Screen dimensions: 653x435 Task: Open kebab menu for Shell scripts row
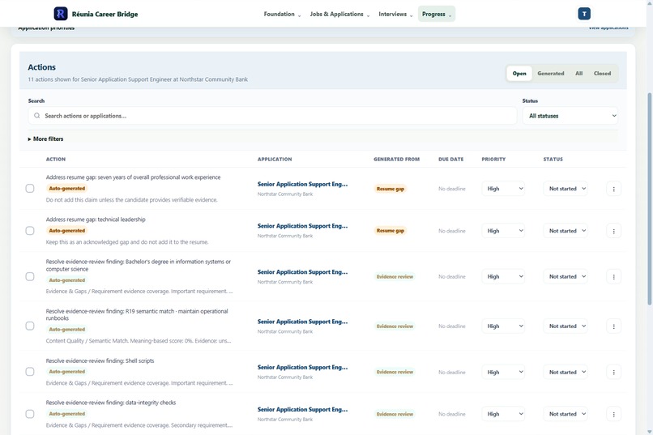pos(613,372)
